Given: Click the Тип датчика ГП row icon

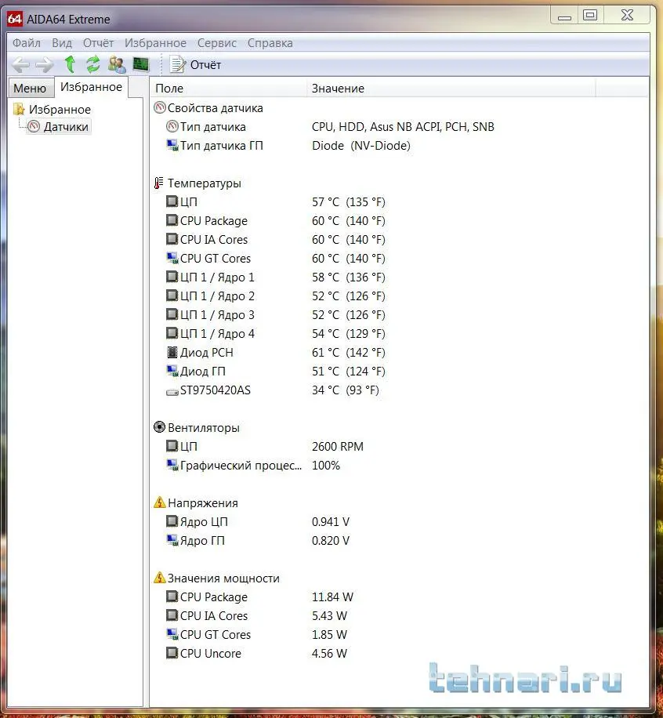Looking at the screenshot, I should (172, 145).
